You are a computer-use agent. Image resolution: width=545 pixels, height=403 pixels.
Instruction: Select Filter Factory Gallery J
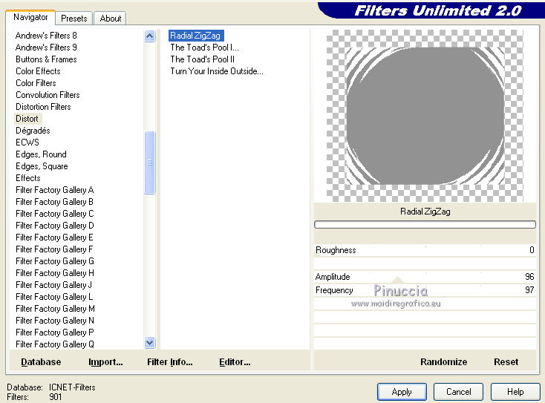click(54, 284)
